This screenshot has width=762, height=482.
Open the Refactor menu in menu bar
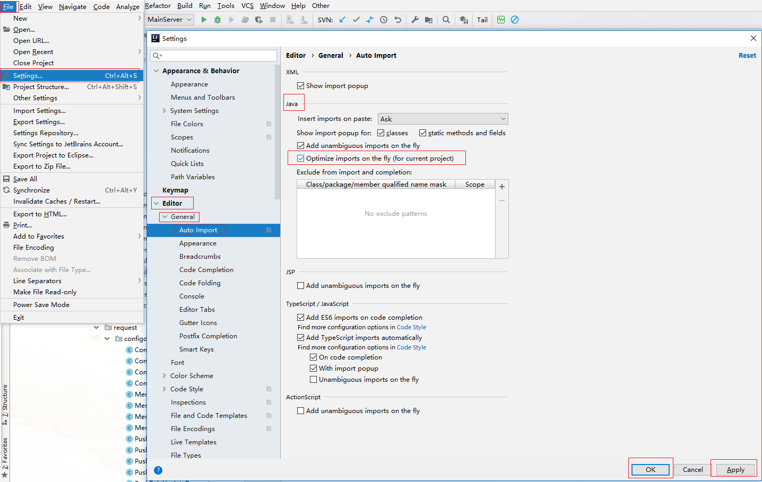point(158,6)
